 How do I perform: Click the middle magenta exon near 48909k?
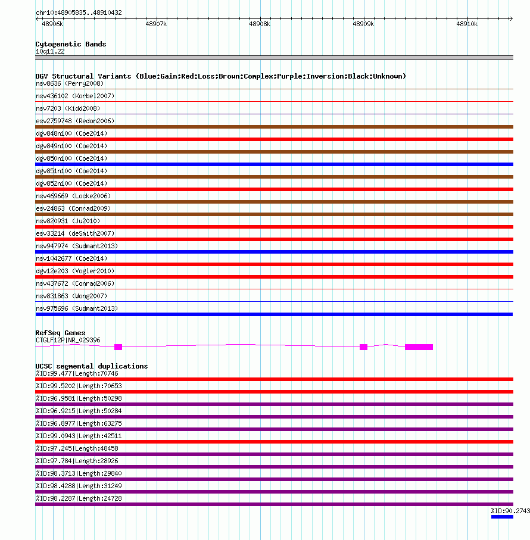pyautogui.click(x=363, y=347)
